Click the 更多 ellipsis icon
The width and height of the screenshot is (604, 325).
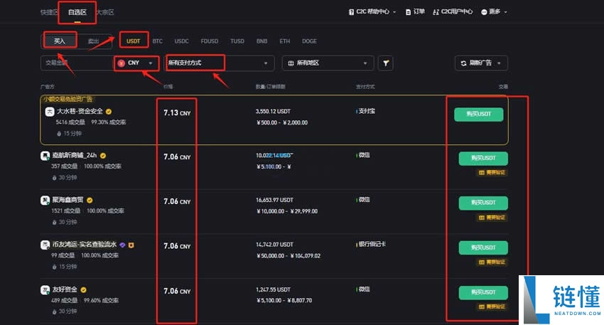click(484, 12)
